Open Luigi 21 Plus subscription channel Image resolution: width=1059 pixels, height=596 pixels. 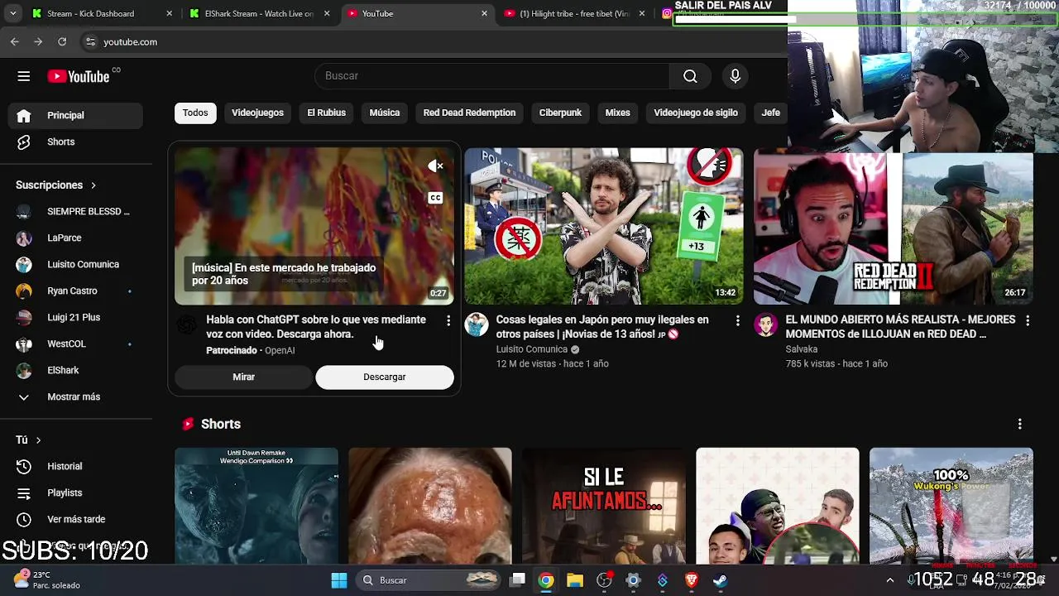point(75,317)
